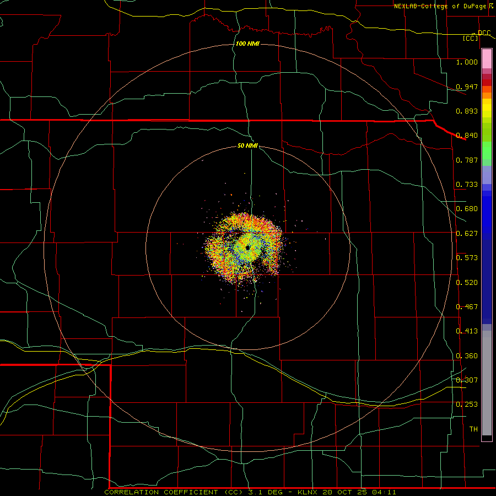The image size is (496, 496).
Task: Click the 0.360 color scale value
Action: pos(467,356)
